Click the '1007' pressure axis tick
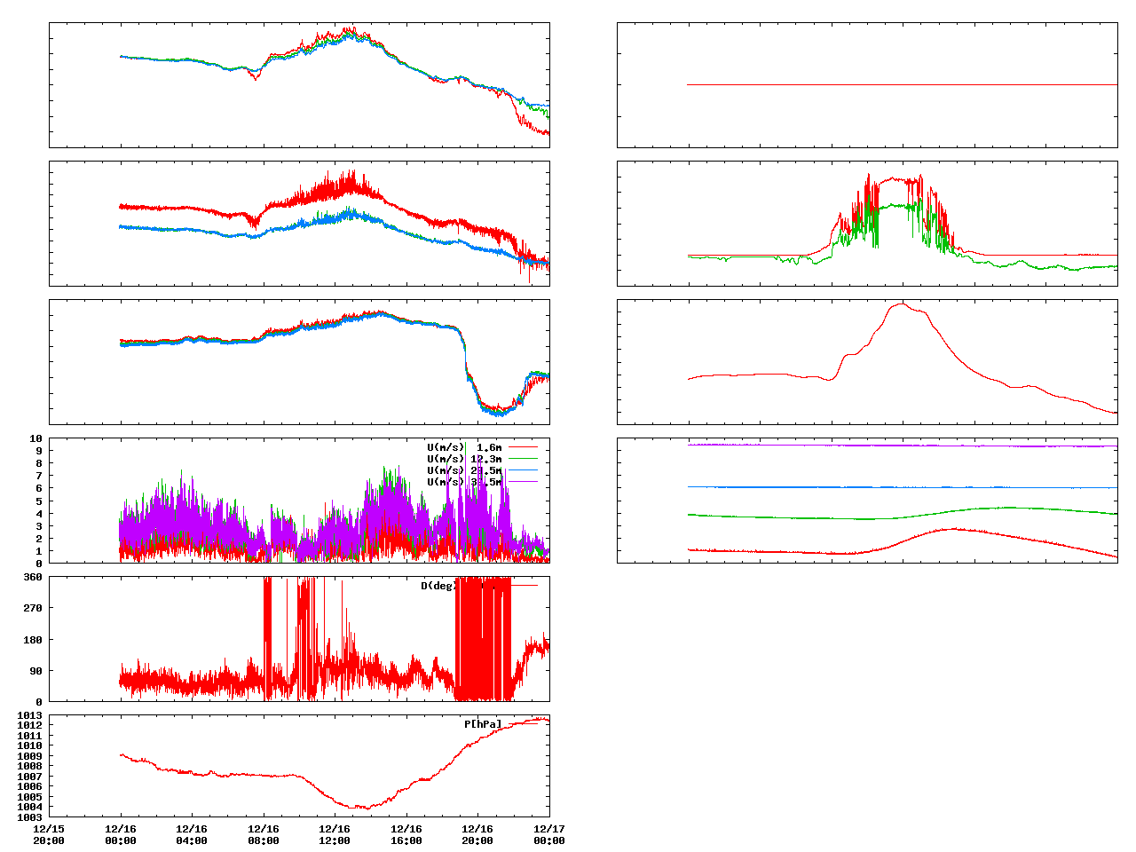Viewport: 1136px width, 852px height. pyautogui.click(x=30, y=777)
